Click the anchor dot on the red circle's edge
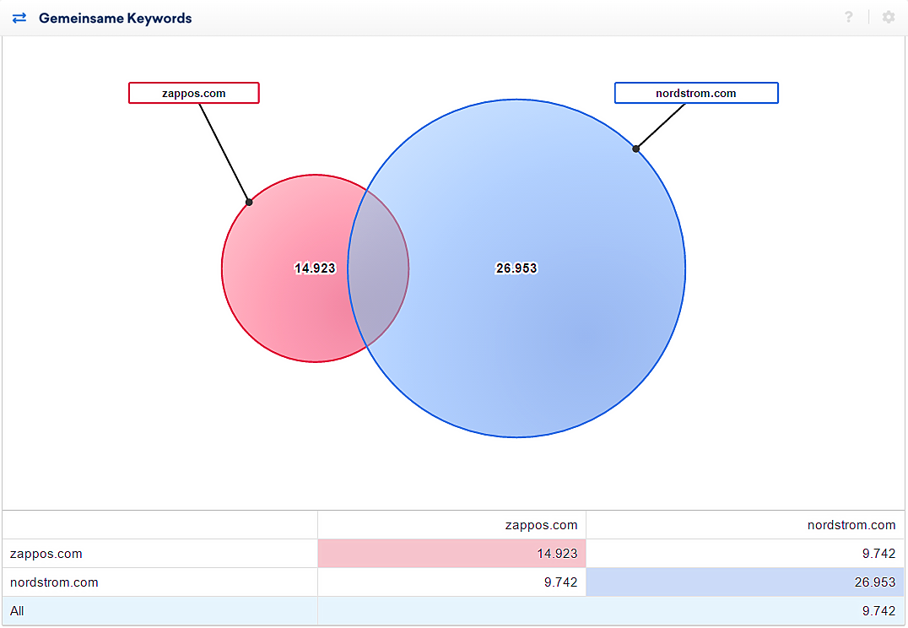Image resolution: width=908 pixels, height=628 pixels. click(x=249, y=202)
